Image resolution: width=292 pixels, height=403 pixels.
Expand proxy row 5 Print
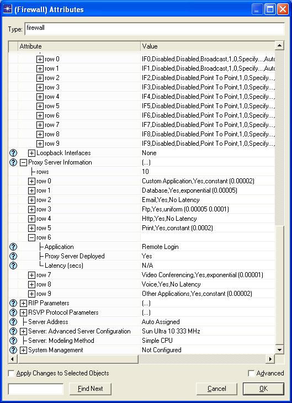coord(31,228)
